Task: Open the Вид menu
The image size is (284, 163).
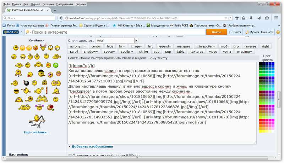Action: pyautogui.click(x=26, y=4)
